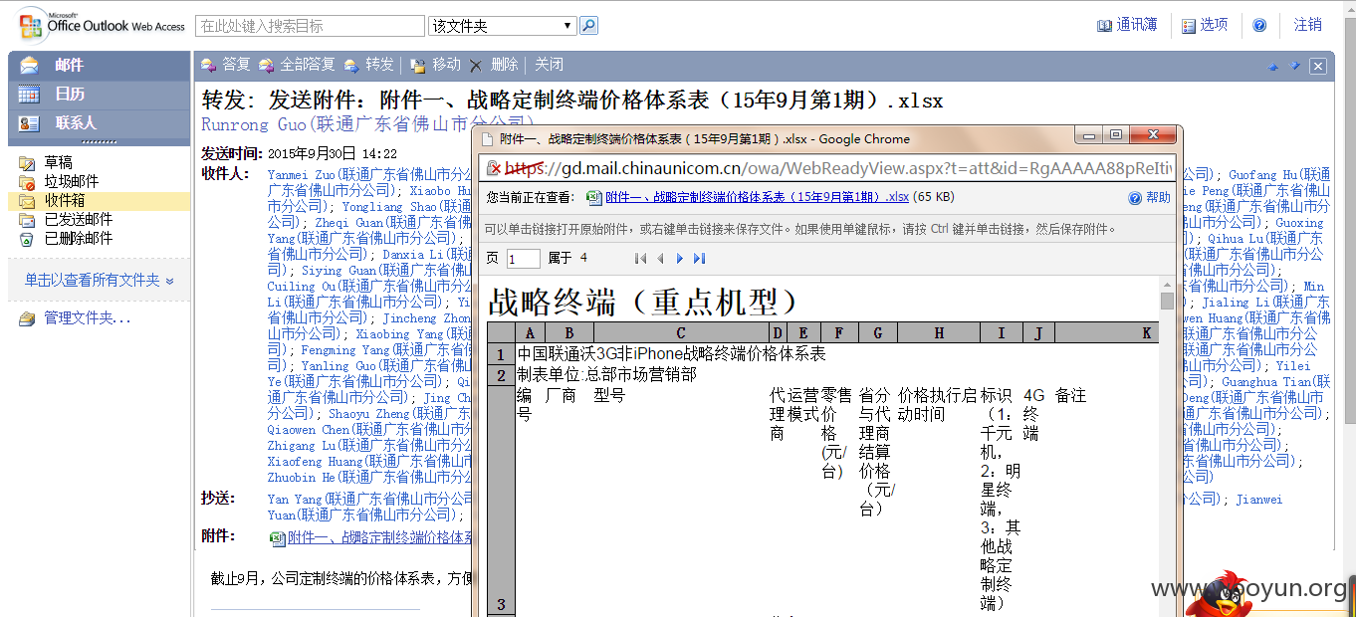Image resolution: width=1356 pixels, height=617 pixels.
Task: Go to previous message with up arrow icon
Action: coord(1272,66)
